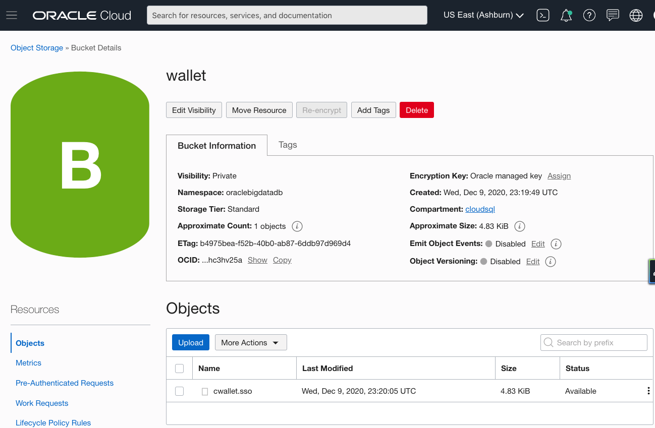Expand the US East (Ashburn) region selector
The width and height of the screenshot is (655, 428).
pos(483,15)
